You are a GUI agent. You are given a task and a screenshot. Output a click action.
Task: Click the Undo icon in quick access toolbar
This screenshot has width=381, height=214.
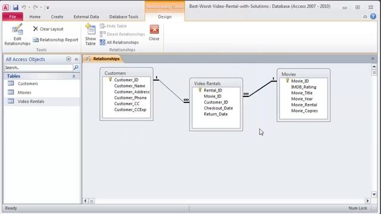pos(24,8)
